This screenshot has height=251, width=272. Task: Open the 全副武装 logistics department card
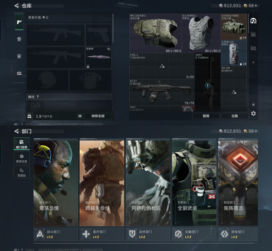coord(194,183)
